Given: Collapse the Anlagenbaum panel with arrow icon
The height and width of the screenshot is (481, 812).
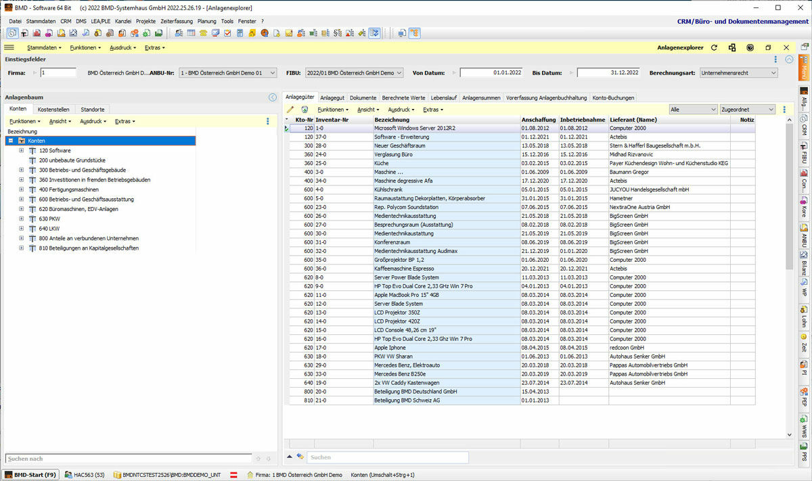Looking at the screenshot, I should coord(273,97).
